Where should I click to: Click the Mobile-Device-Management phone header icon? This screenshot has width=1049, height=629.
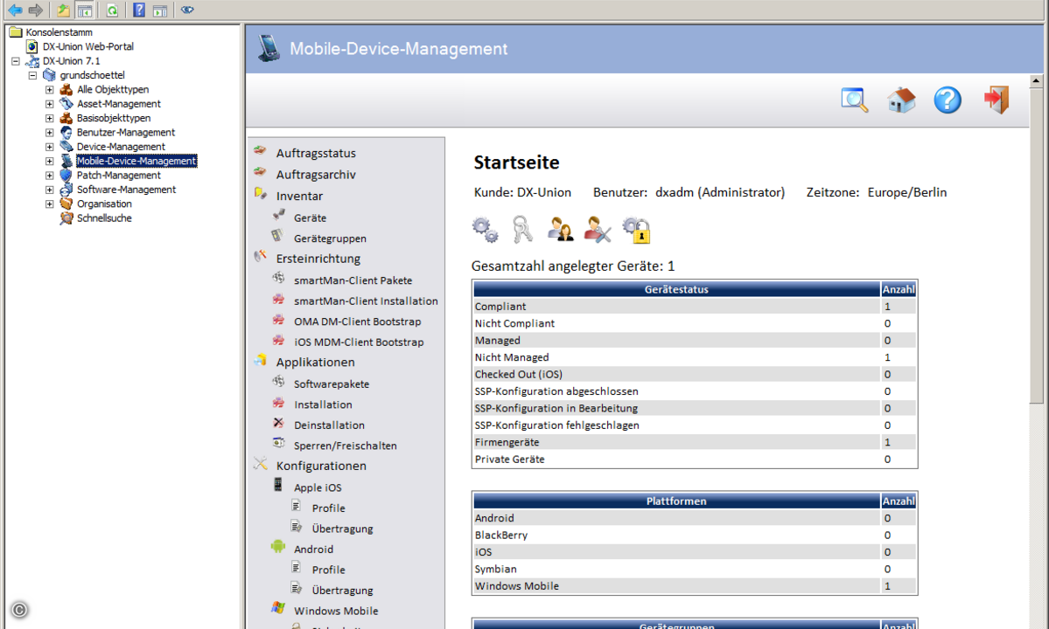pyautogui.click(x=269, y=48)
